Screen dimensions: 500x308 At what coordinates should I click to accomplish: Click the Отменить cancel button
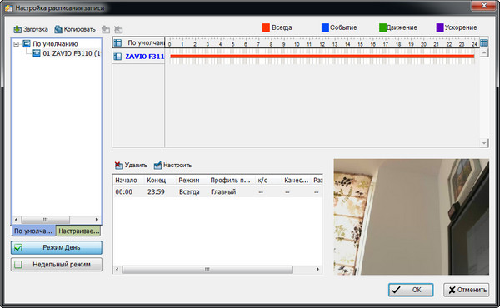click(466, 290)
